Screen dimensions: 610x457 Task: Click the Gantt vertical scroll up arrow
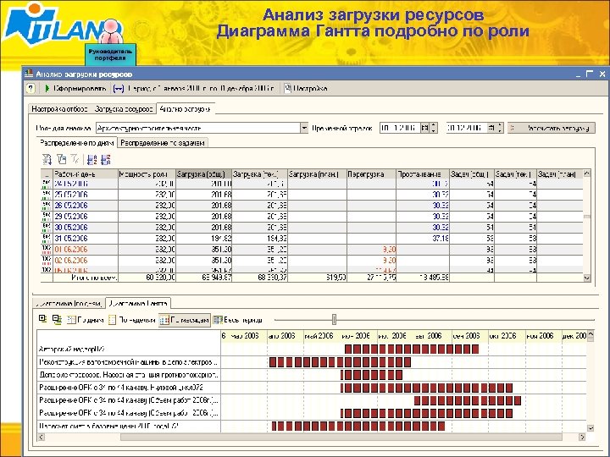591,334
